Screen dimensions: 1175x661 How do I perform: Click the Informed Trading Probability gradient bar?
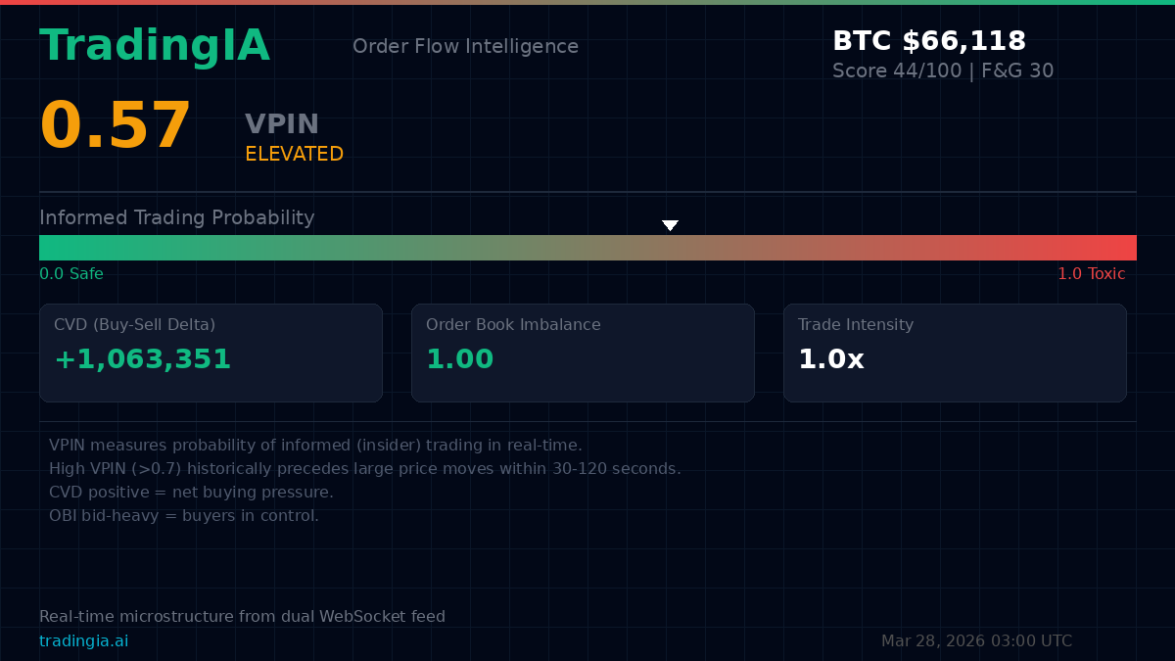(587, 248)
